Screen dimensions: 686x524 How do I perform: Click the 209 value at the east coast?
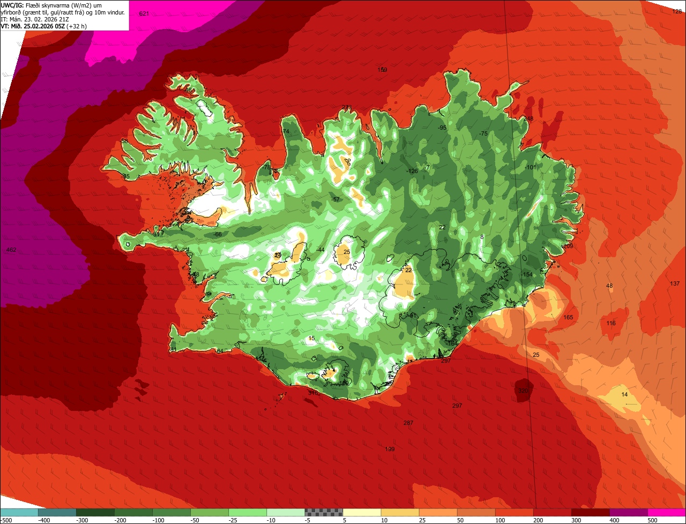(x=568, y=246)
